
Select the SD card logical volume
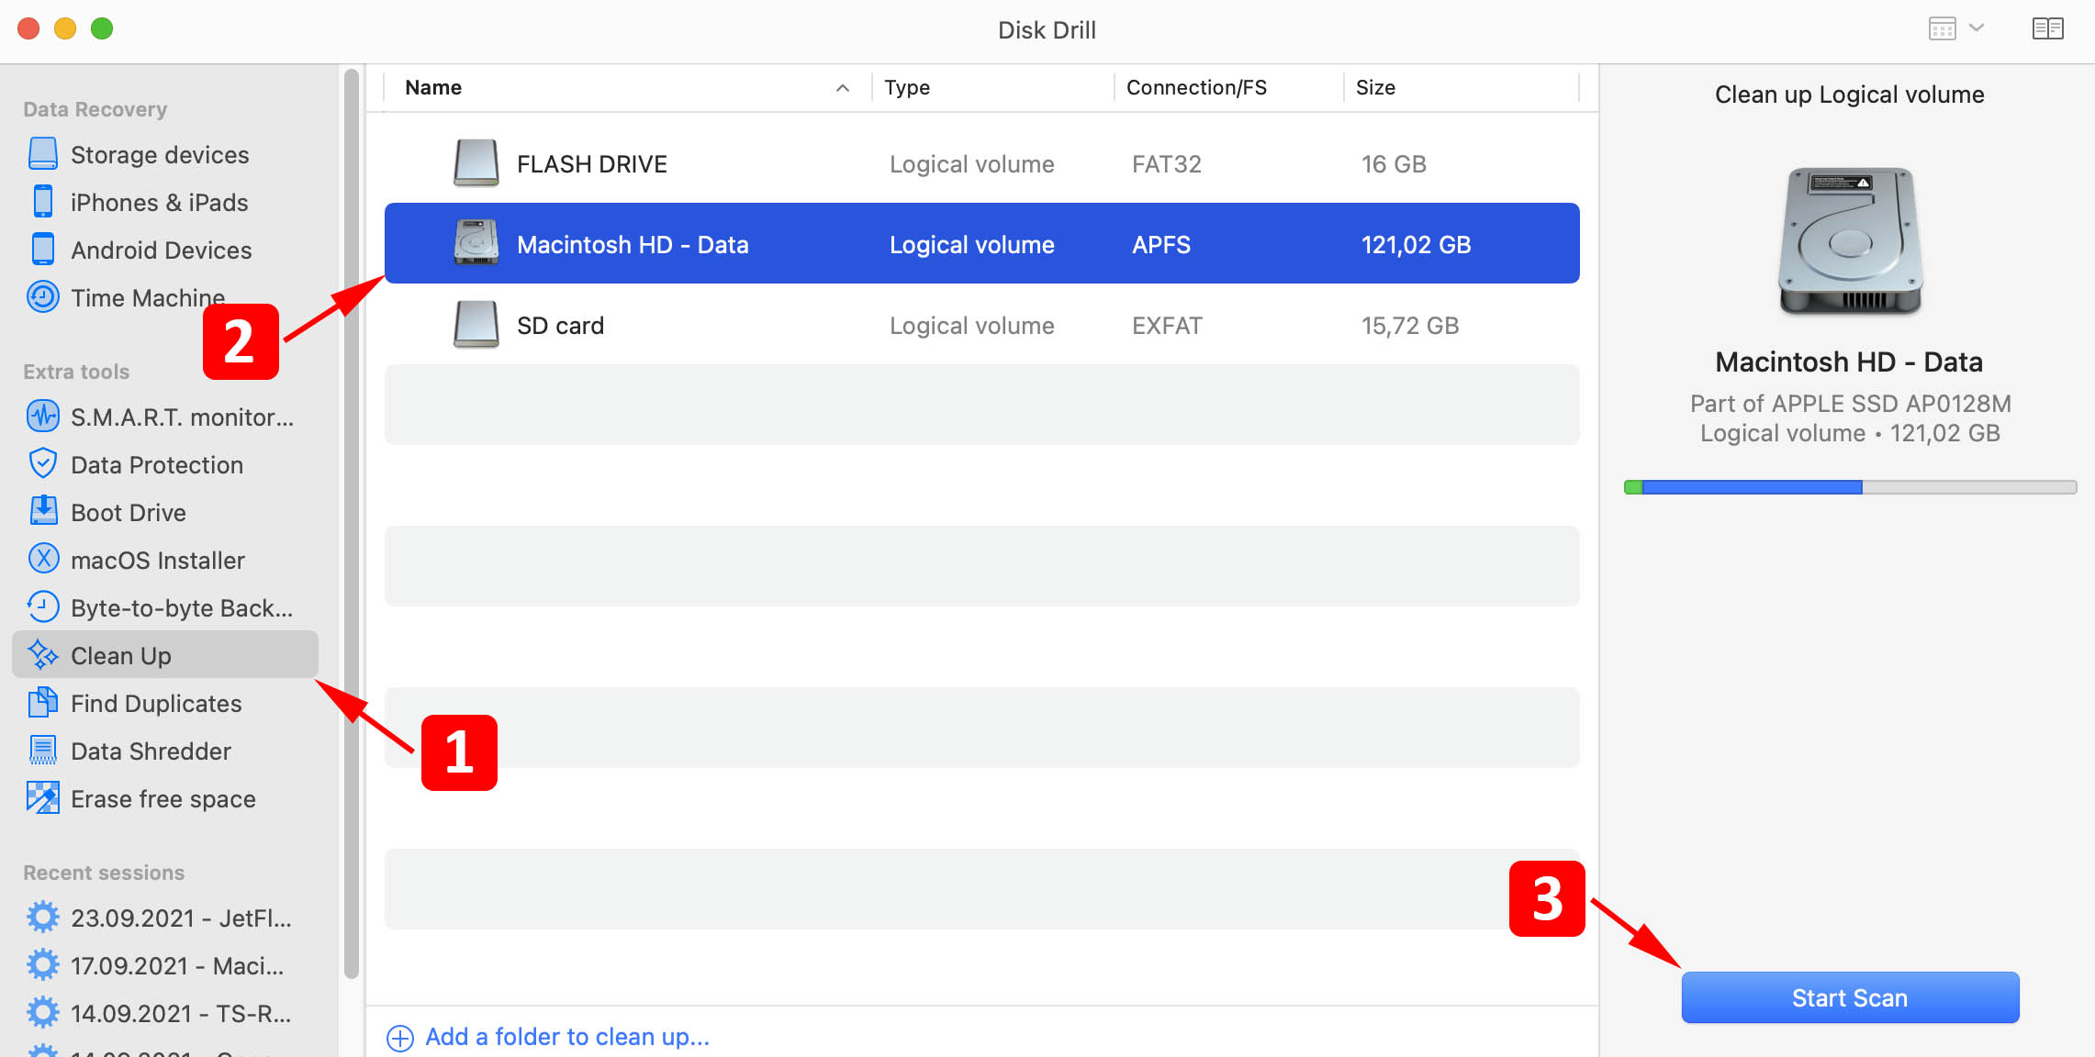(x=981, y=325)
